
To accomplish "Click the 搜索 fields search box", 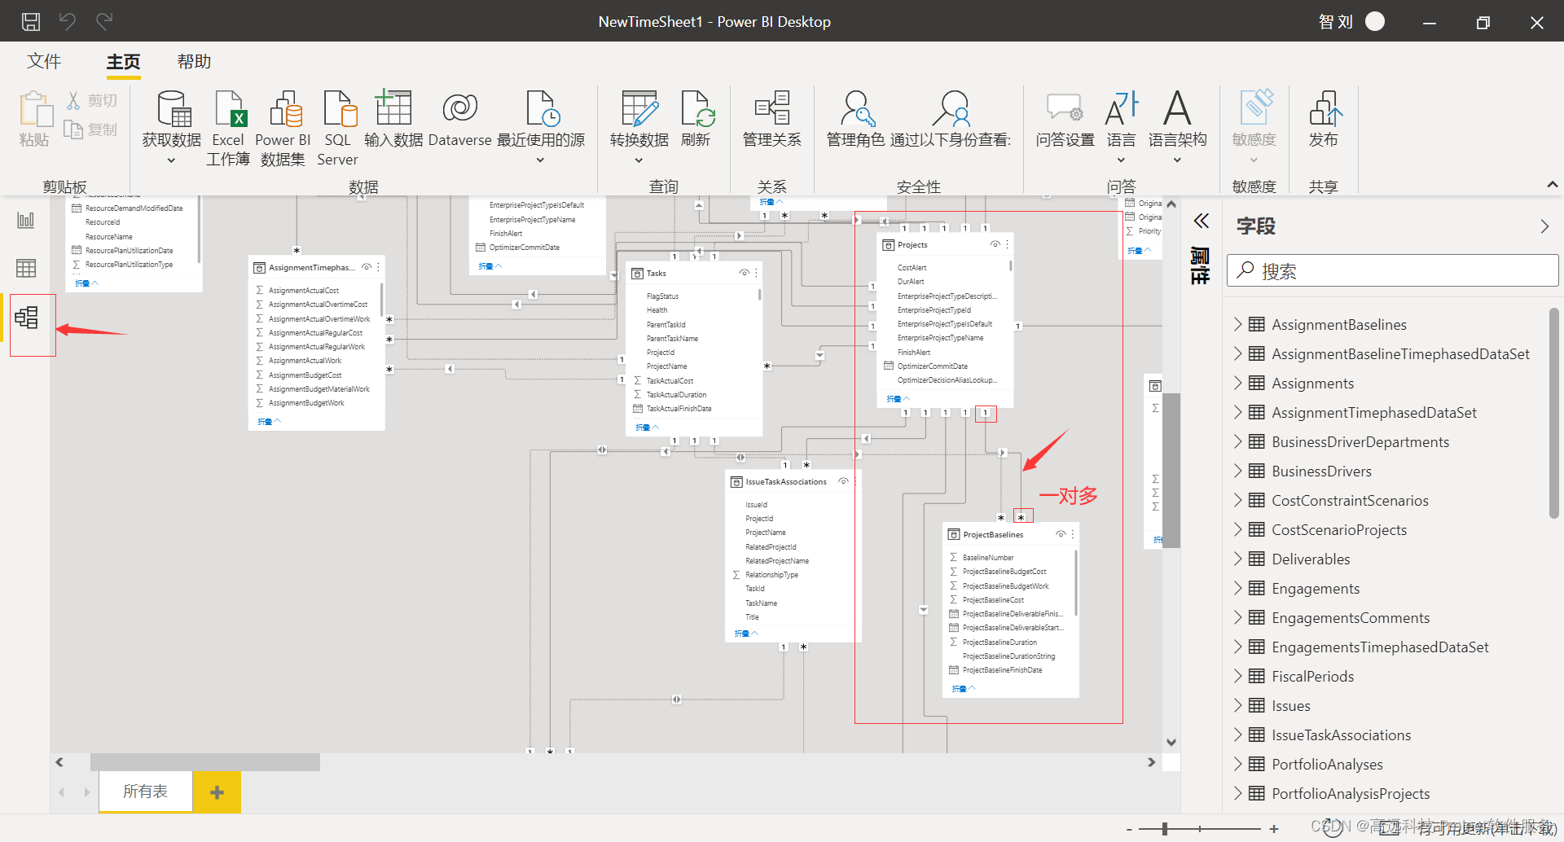I will point(1393,270).
